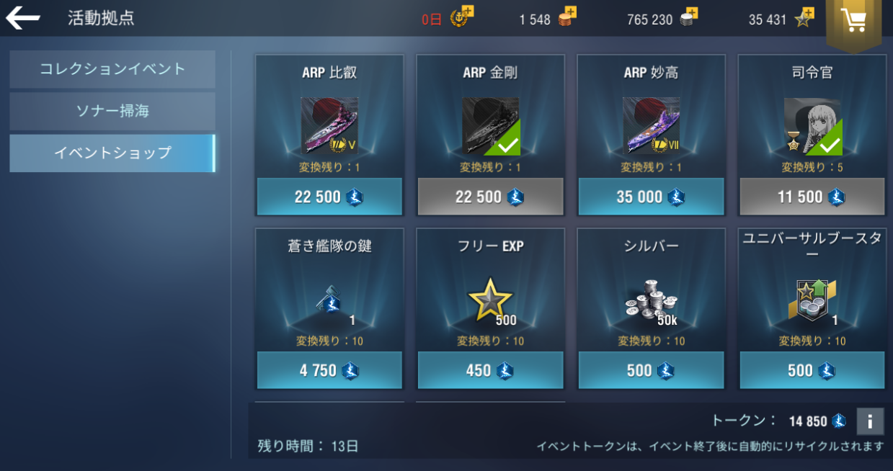Click the checked 司令官 portrait
The image size is (893, 471).
click(x=812, y=125)
